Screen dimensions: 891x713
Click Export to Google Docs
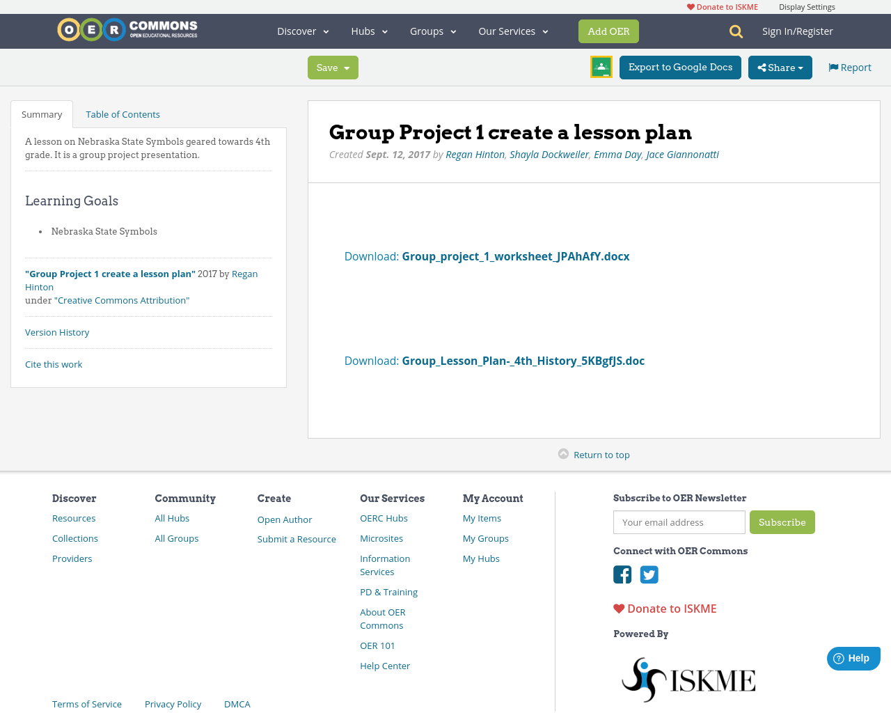tap(680, 68)
